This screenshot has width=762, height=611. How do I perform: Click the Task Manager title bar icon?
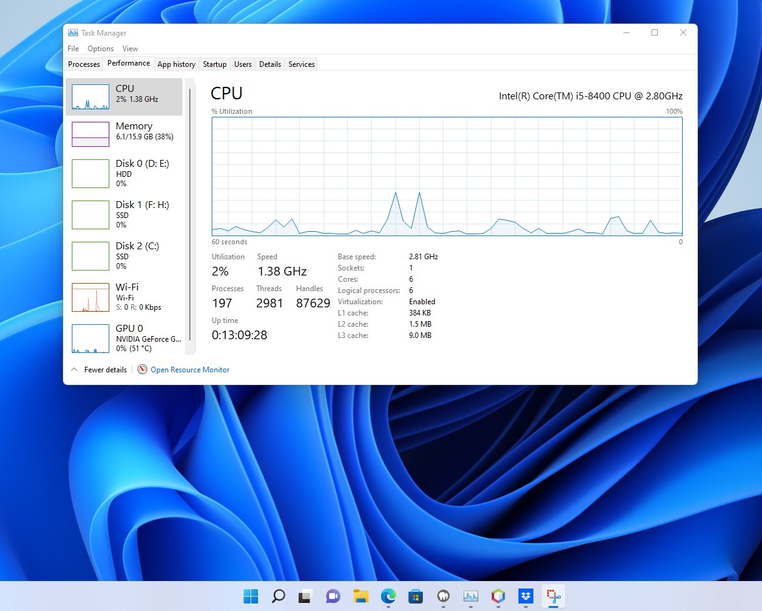tap(73, 32)
